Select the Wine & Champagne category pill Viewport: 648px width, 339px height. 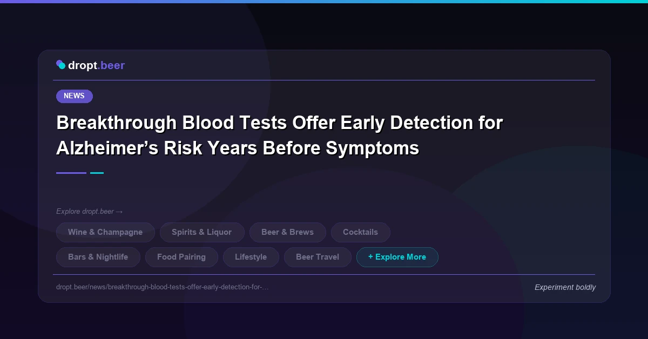click(105, 232)
